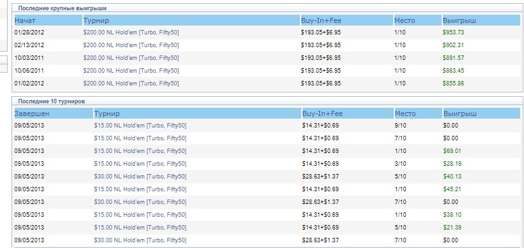The height and width of the screenshot is (248, 524).
Task: Select the date 01/28/2012
Action: [x=29, y=33]
